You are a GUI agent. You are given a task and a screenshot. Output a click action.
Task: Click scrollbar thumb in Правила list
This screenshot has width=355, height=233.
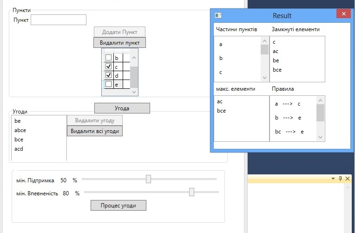coord(320,113)
